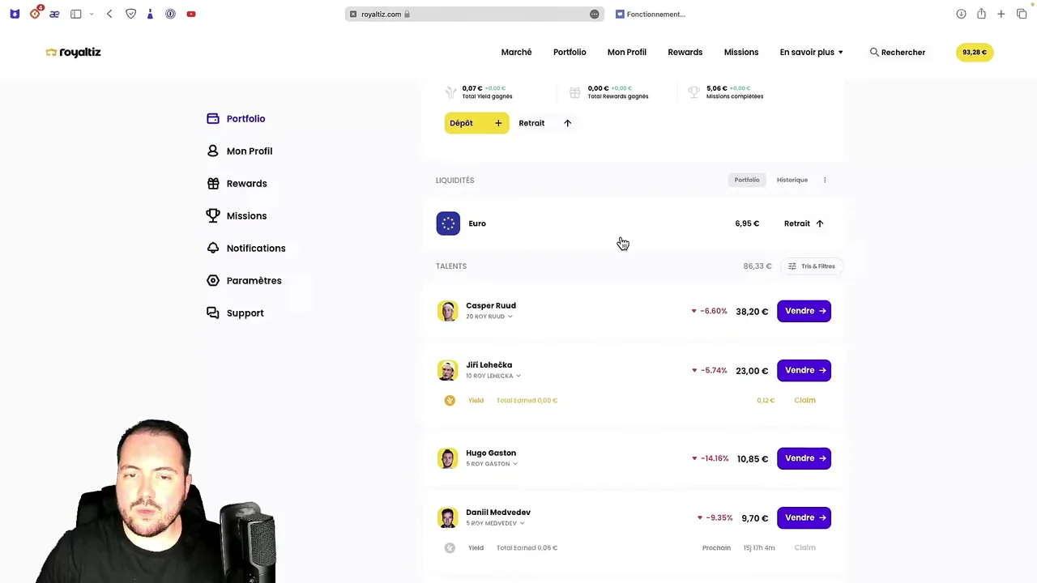Click the Missions trophy icon in sidebar

click(x=213, y=215)
